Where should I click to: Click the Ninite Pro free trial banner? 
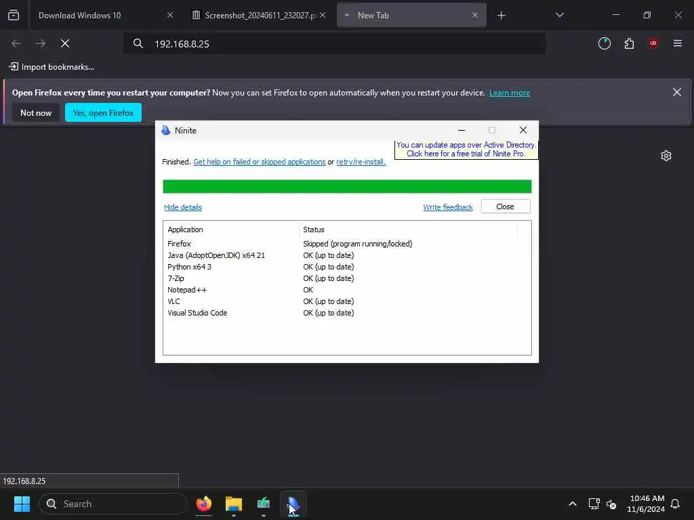tap(466, 150)
